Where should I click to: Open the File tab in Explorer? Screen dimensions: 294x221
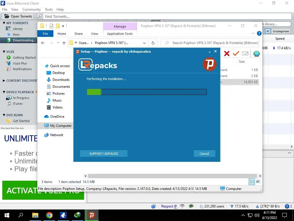click(45, 34)
